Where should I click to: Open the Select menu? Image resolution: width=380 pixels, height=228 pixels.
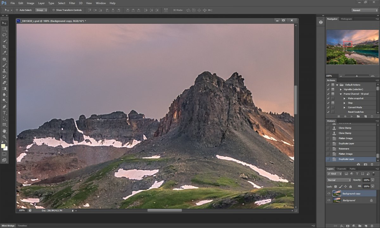61,3
